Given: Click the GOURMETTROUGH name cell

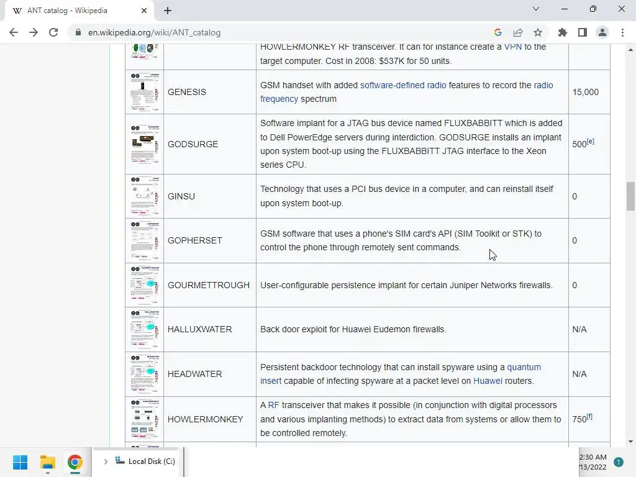Looking at the screenshot, I should pos(209,285).
